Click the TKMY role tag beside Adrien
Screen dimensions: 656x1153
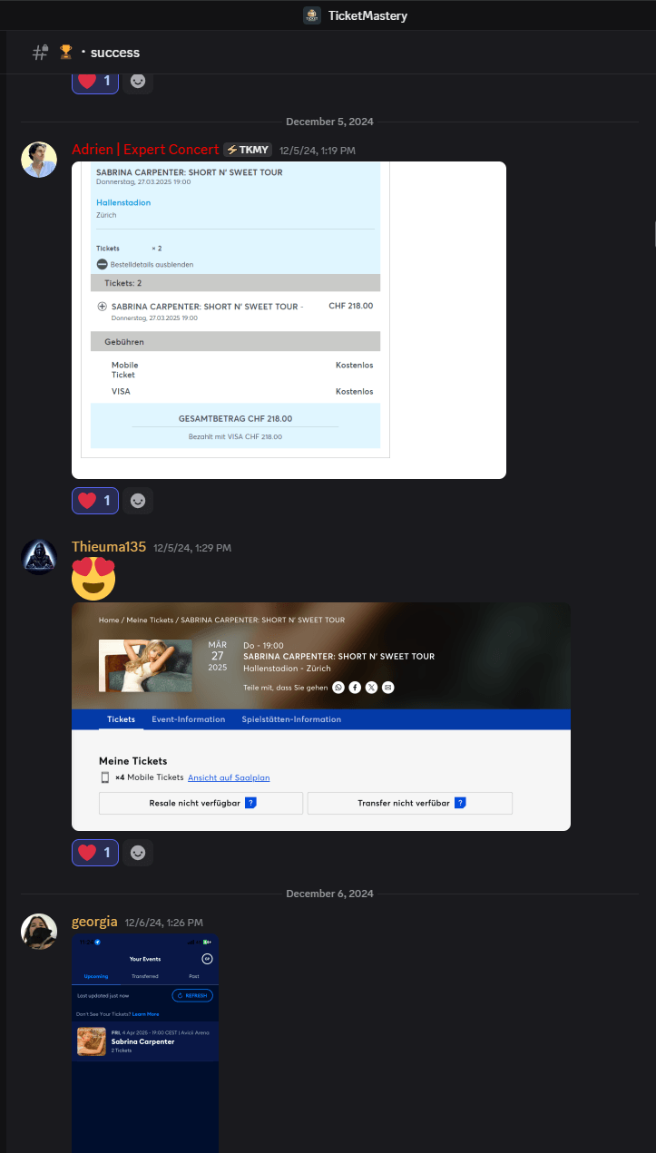(x=248, y=150)
